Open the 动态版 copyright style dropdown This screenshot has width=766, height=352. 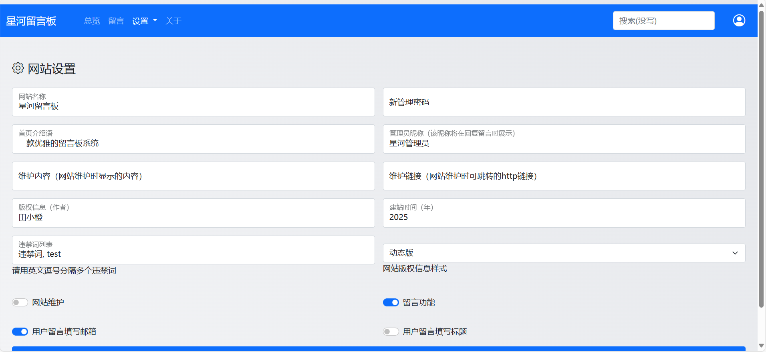coord(564,253)
